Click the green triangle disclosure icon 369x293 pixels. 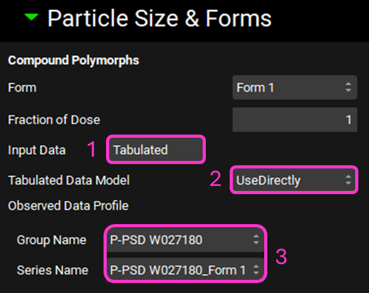click(31, 17)
